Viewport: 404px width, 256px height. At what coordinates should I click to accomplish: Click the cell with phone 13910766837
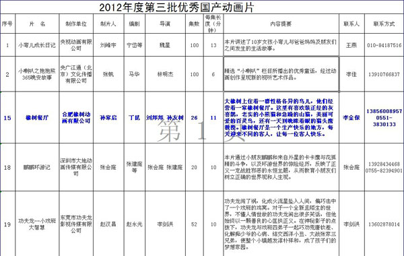click(x=384, y=74)
